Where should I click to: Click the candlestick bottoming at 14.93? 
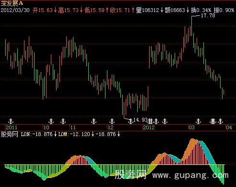[124, 111]
